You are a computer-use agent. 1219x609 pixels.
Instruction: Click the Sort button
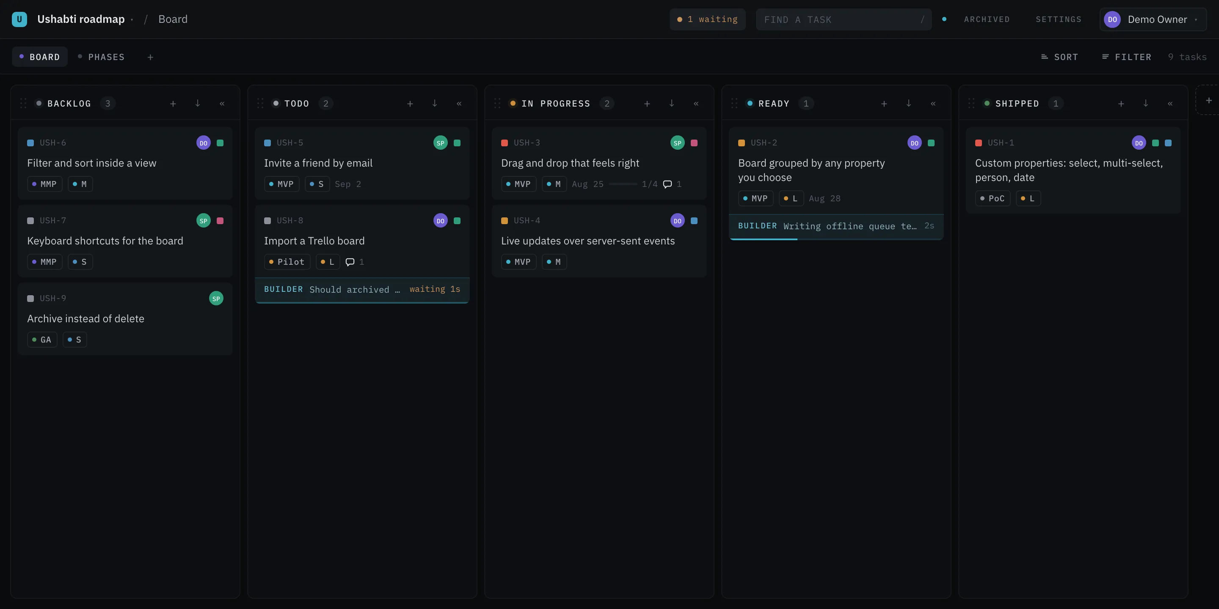pos(1059,57)
